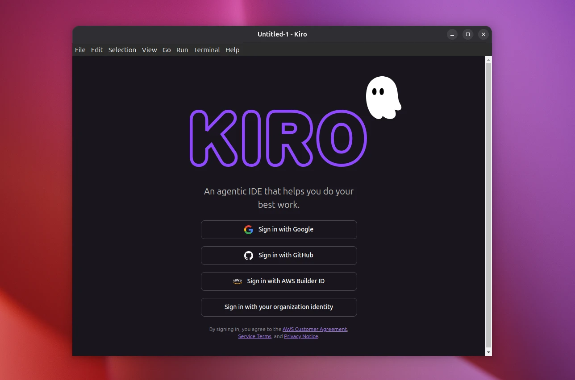Viewport: 575px width, 380px height.
Task: Open the Selection menu
Action: [122, 50]
